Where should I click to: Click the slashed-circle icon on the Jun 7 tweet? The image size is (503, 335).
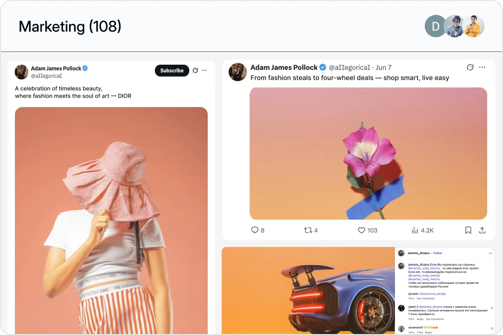[x=470, y=67]
